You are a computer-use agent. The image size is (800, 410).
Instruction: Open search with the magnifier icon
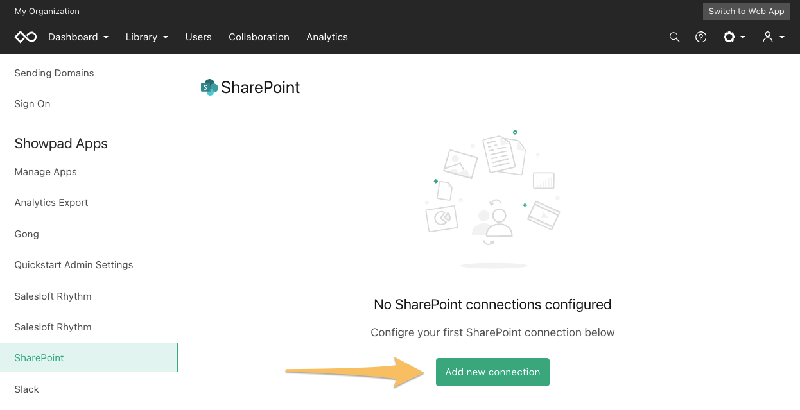[674, 37]
